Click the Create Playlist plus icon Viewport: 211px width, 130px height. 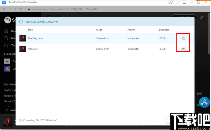click(x=7, y=61)
